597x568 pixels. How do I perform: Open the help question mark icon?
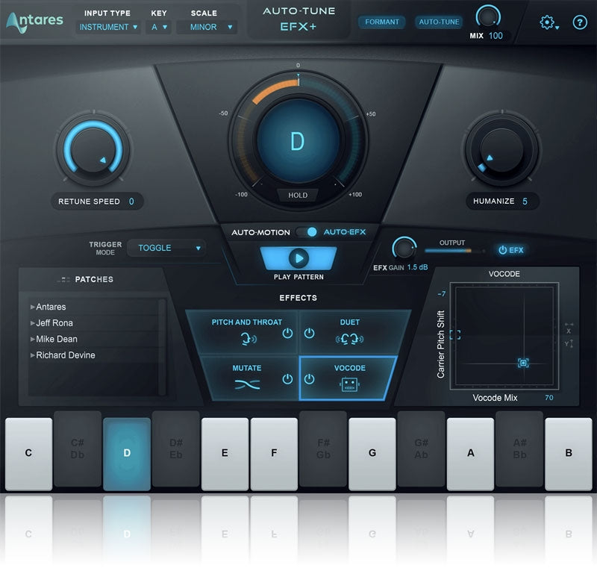(x=580, y=22)
